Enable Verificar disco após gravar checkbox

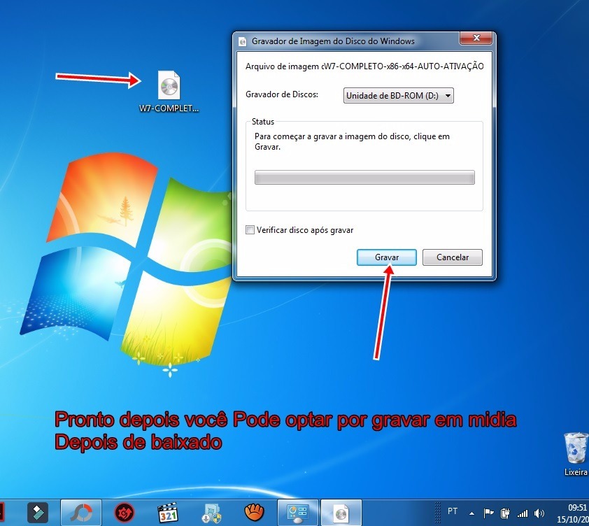coord(250,229)
